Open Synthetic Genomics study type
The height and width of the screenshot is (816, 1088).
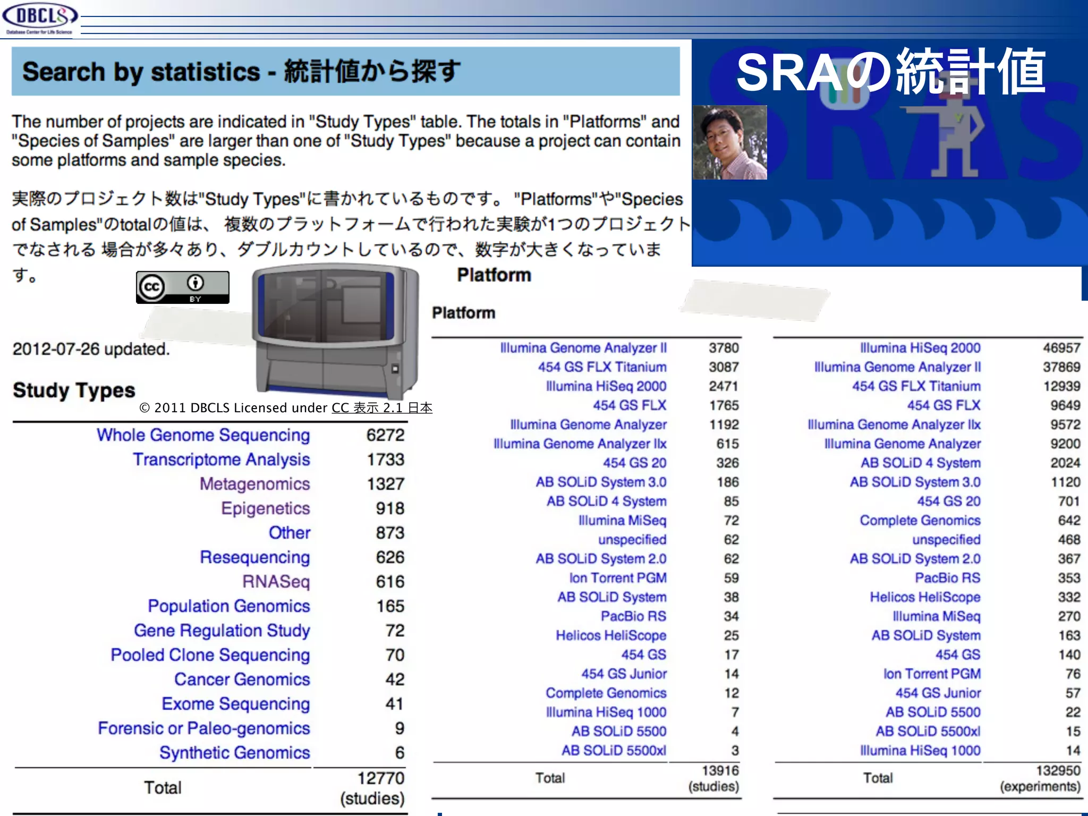coord(235,753)
